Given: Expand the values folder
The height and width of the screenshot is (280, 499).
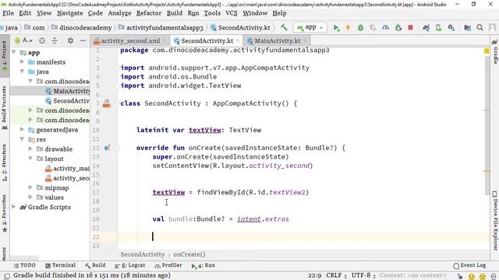Looking at the screenshot, I should tap(30, 197).
